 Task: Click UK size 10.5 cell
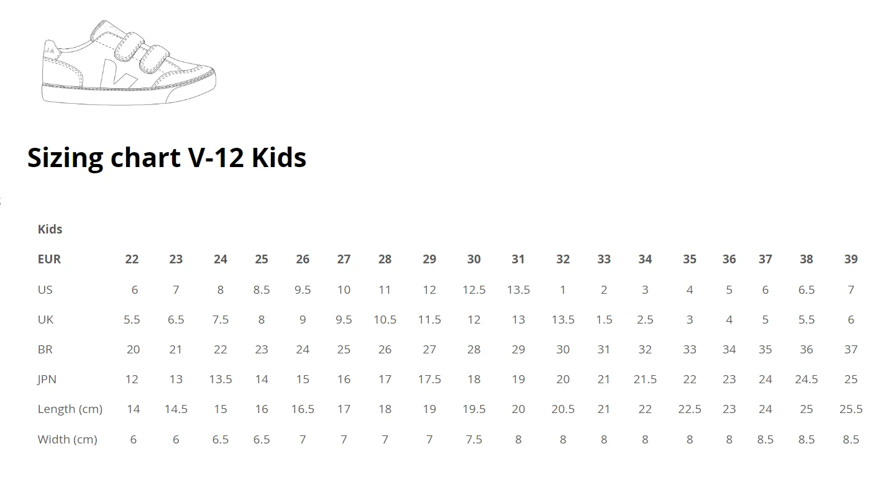point(385,319)
